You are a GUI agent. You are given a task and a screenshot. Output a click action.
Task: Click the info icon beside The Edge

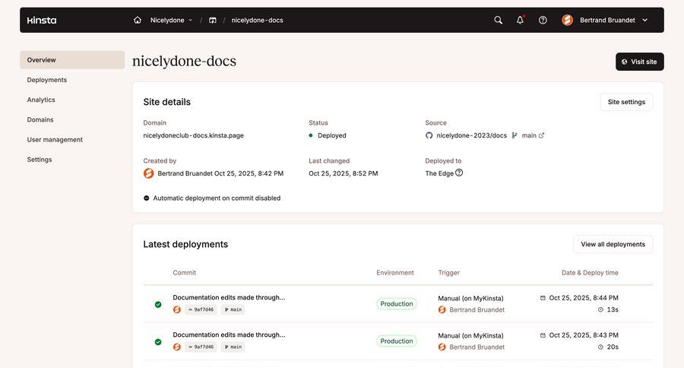459,173
